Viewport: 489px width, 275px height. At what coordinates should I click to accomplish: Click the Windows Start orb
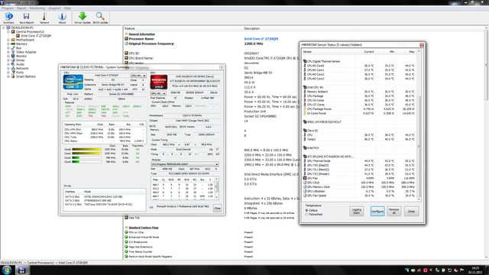pyautogui.click(x=7, y=270)
